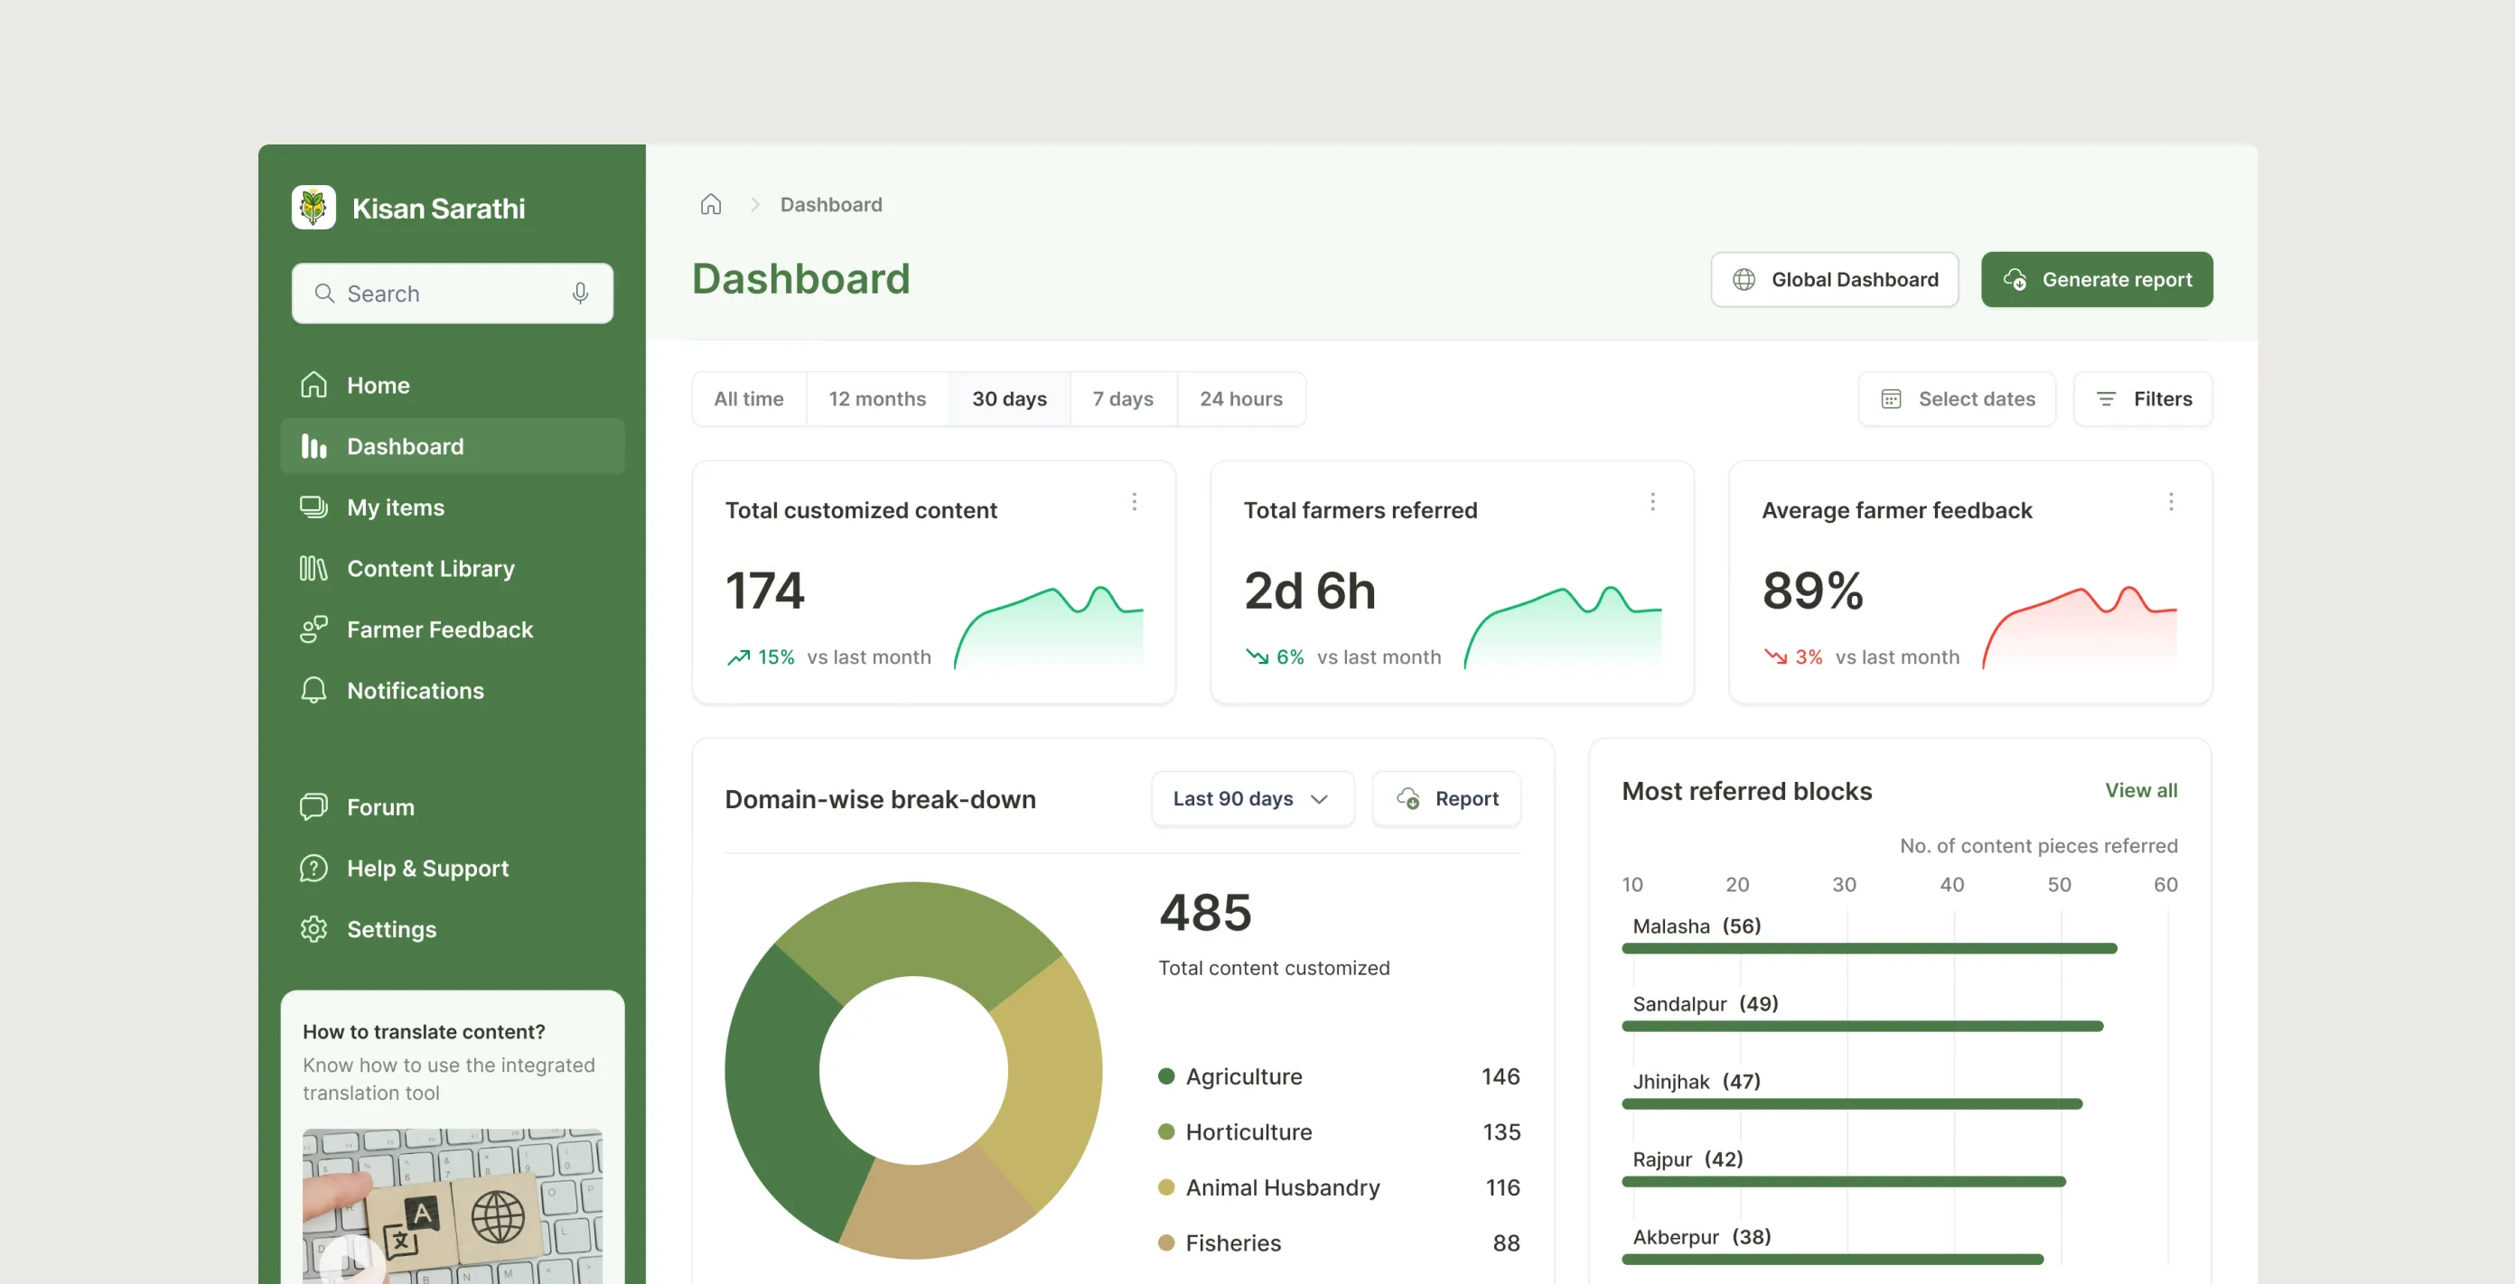Open Content Library from sidebar
This screenshot has height=1284, width=2515.
coord(430,568)
